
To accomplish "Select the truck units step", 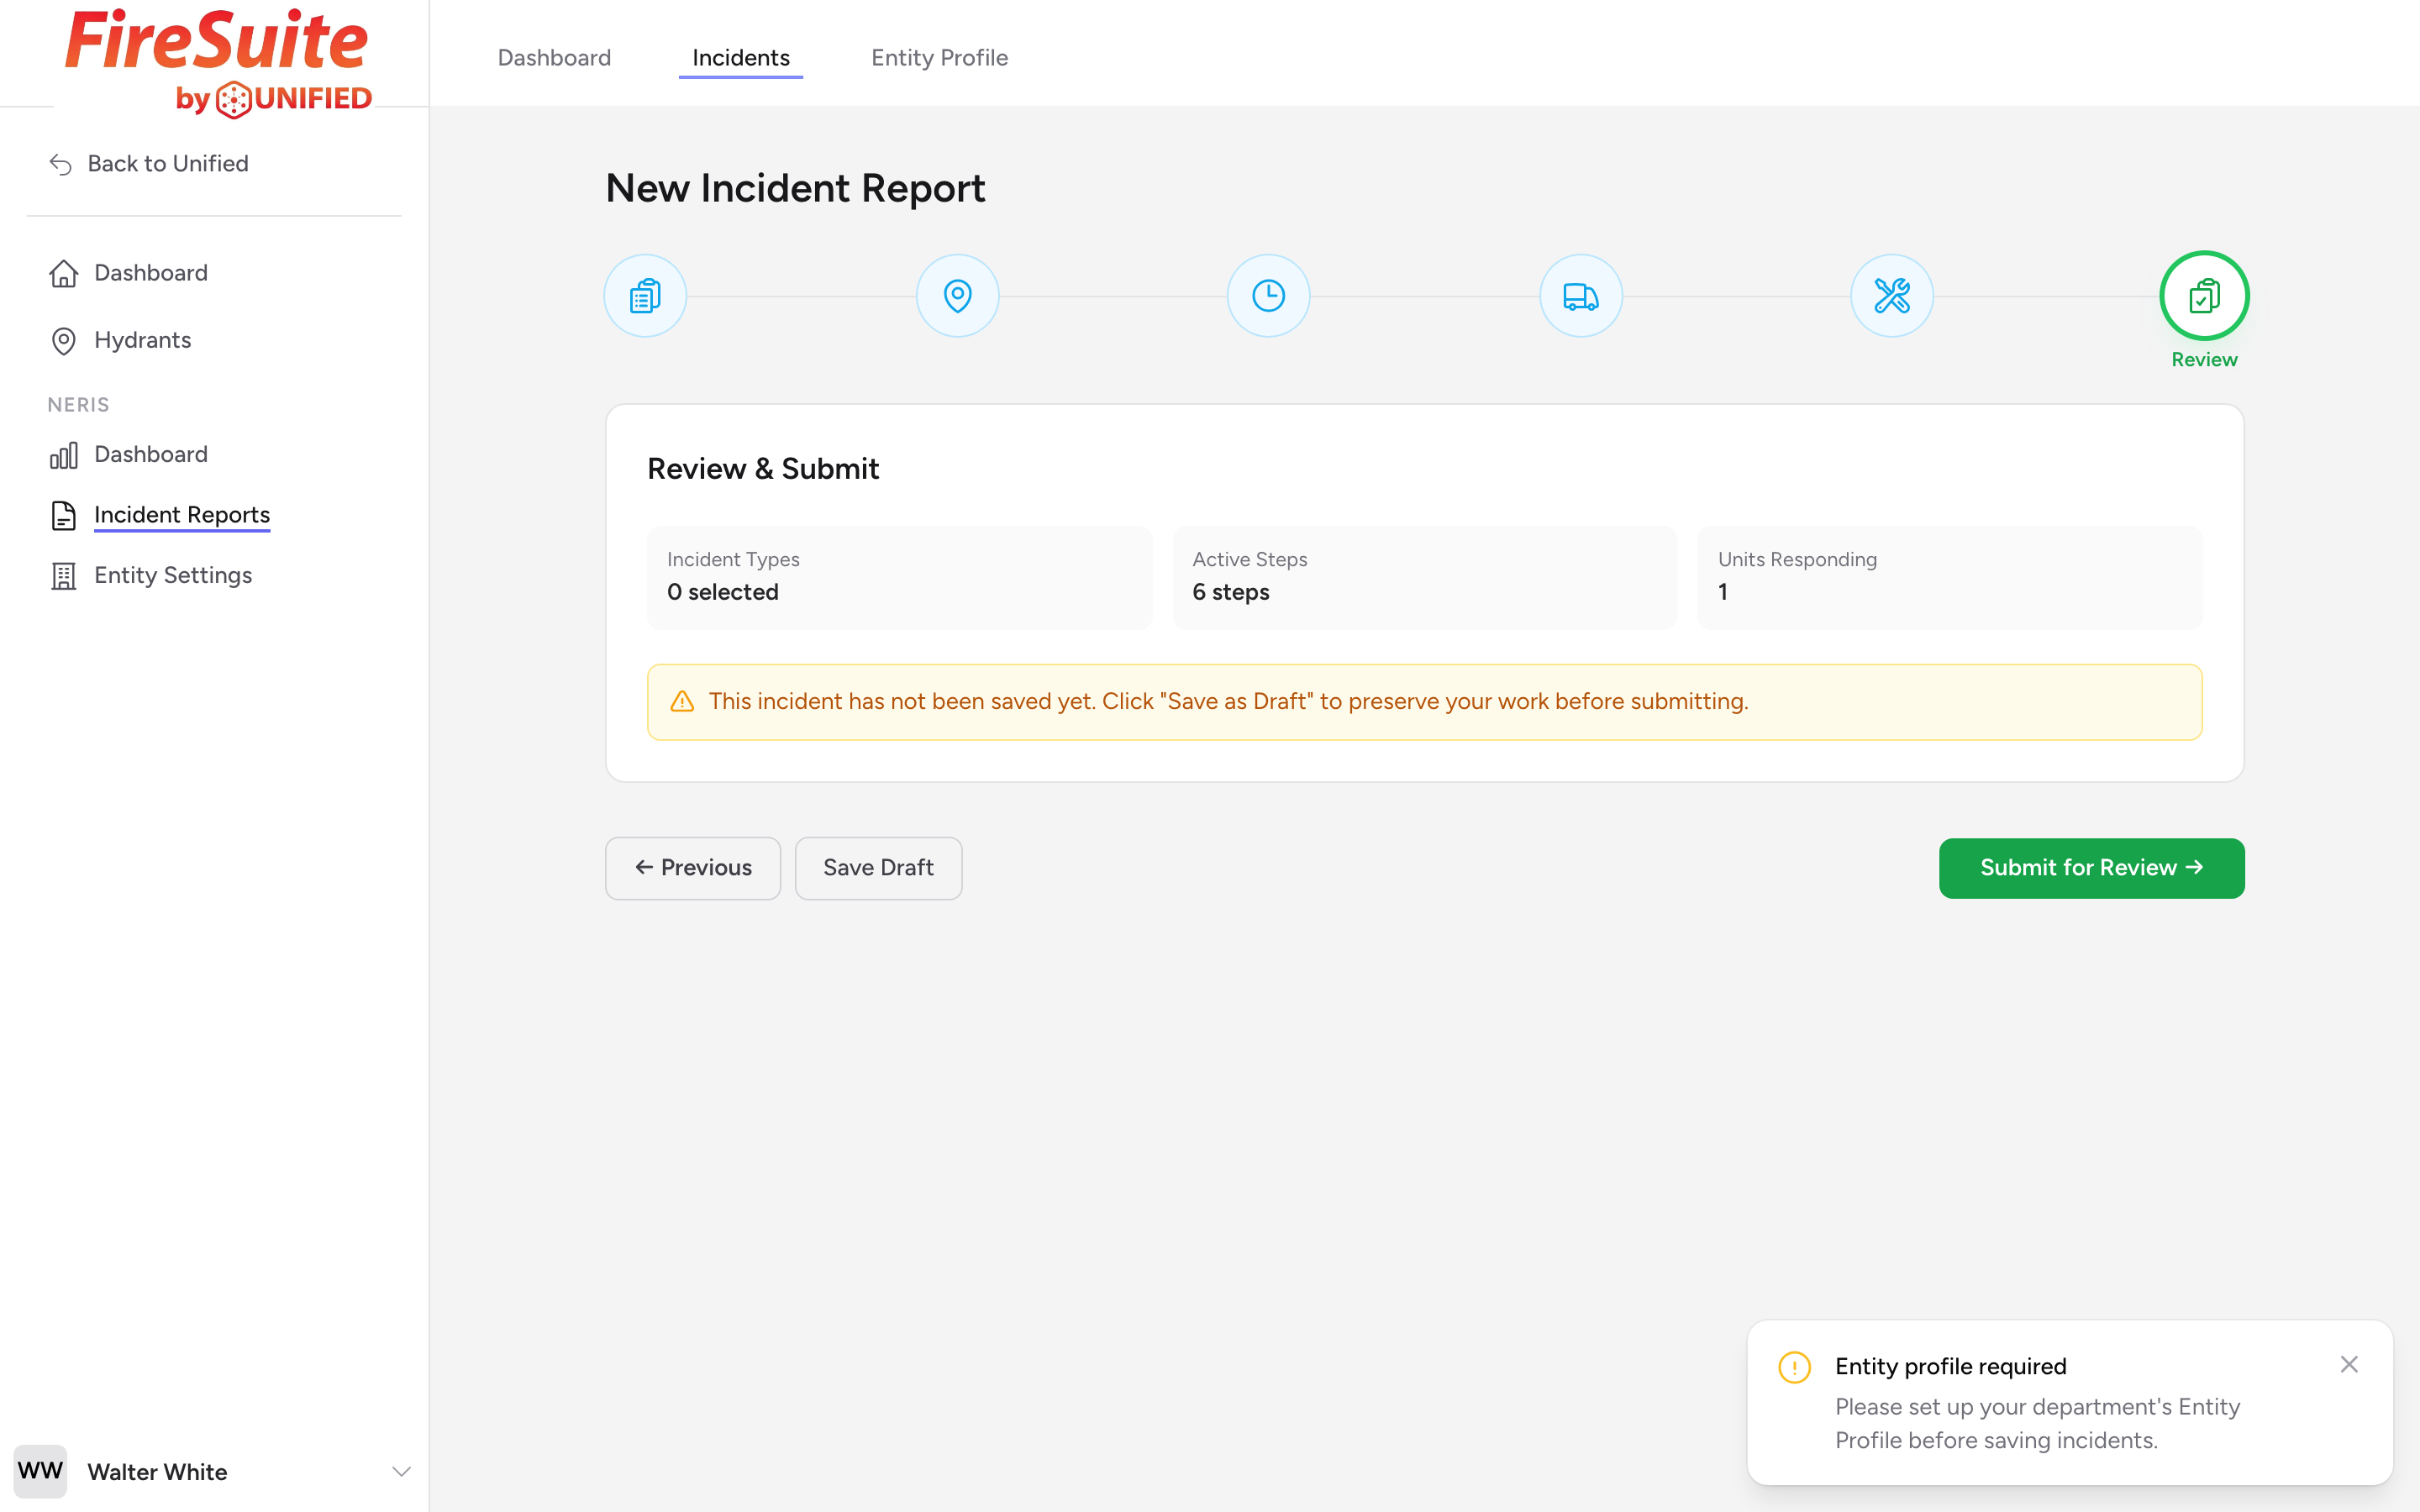I will [x=1580, y=296].
